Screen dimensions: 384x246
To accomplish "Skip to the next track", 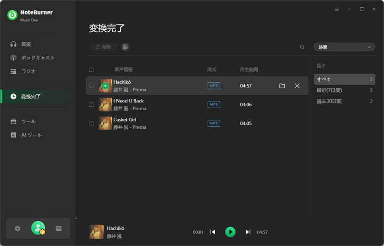I will 248,232.
